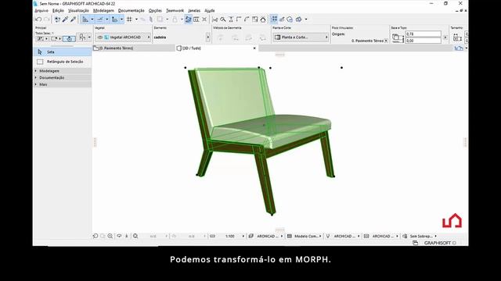Toggle the grid snap icon

(129, 20)
